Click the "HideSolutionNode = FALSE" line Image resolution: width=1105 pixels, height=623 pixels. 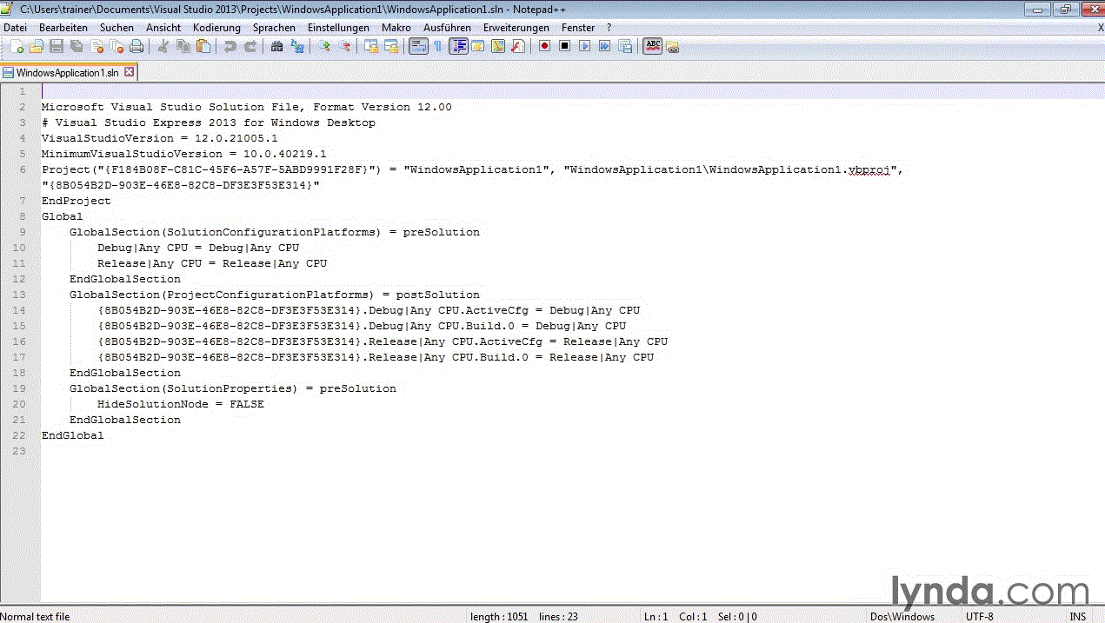coord(181,404)
